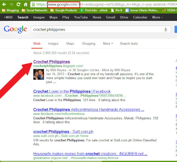Open Crochet Lover in the Philippines Facebook
The image size is (177, 162).
point(72,91)
